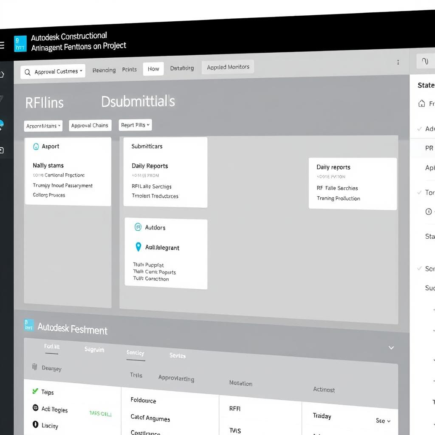
Task: Open the Reprt Fills dropdown
Action: [135, 125]
